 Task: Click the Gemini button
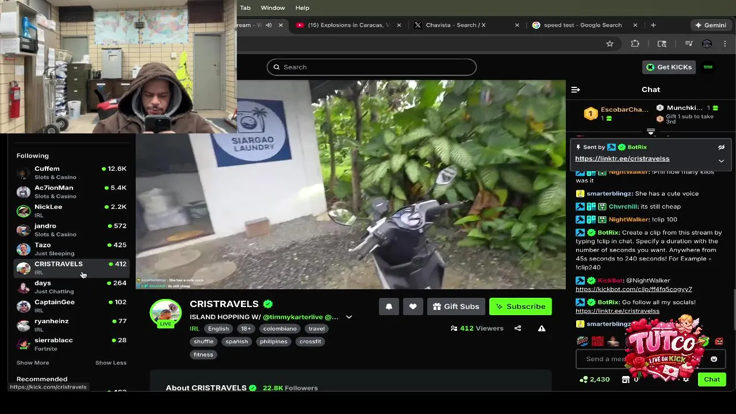tap(711, 25)
